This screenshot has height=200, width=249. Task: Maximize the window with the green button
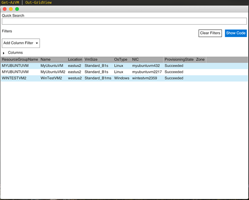point(17,9)
